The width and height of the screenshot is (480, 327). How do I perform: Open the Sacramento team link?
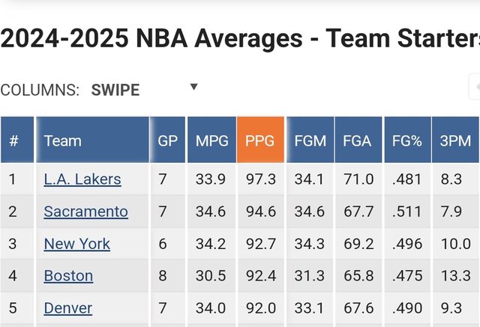[x=85, y=211]
